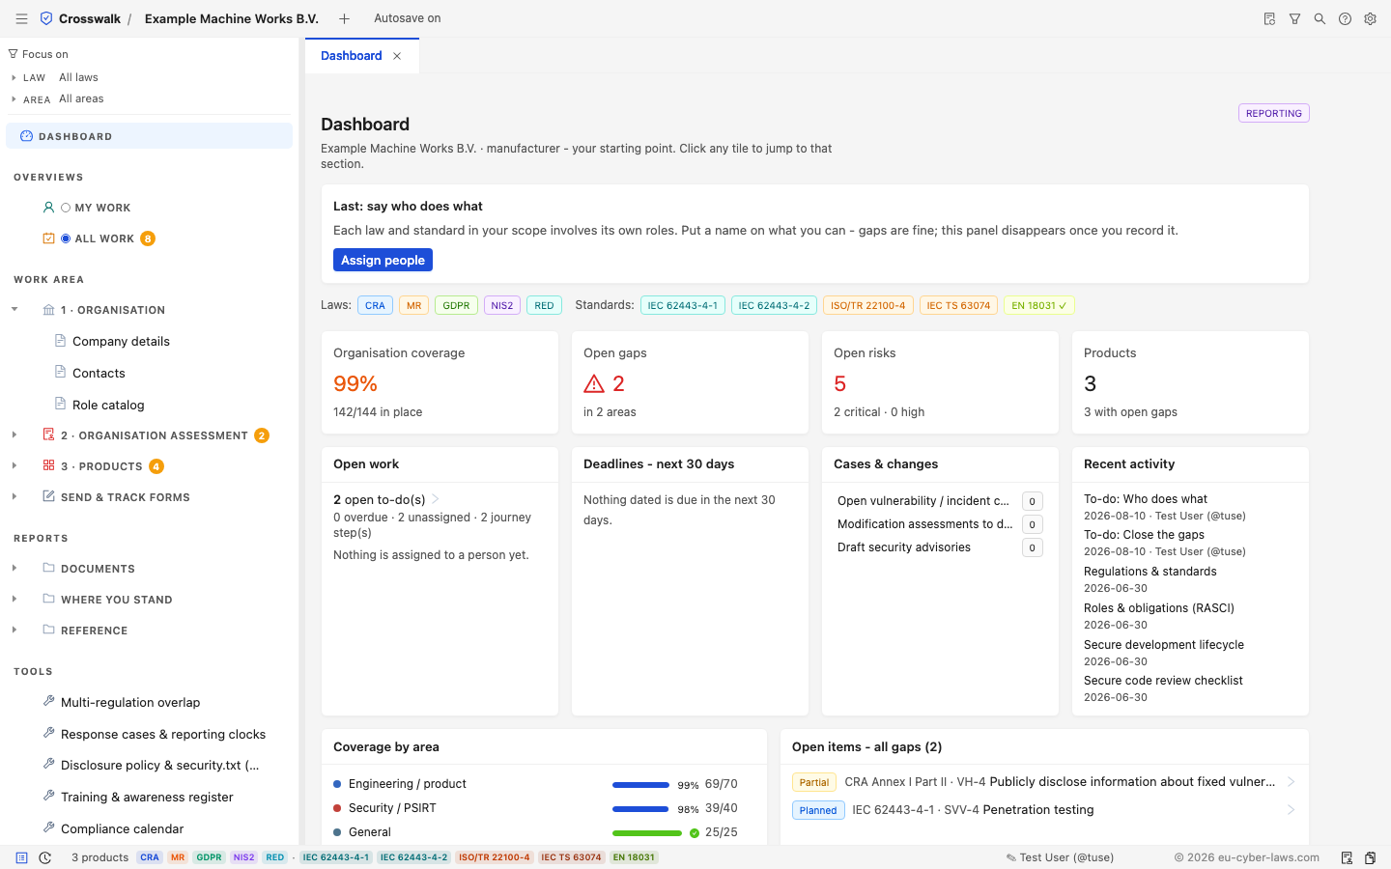
Task: Click the Organisation Assessment icon
Action: [48, 434]
